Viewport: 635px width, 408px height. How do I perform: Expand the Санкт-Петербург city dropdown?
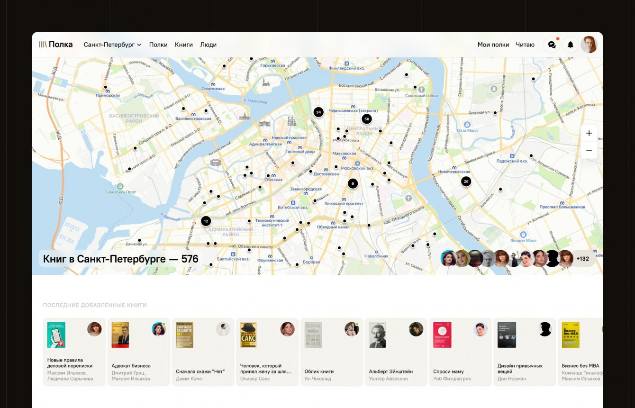(x=113, y=45)
